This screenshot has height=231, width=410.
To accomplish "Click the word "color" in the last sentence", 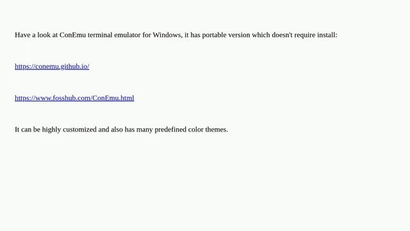I will coord(195,130).
